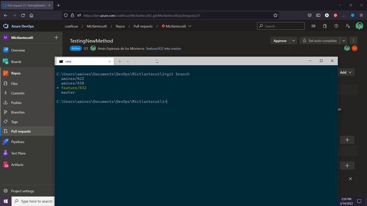The image size is (367, 206).
Task: Click Pull requests breadcrumb link
Action: click(x=143, y=26)
